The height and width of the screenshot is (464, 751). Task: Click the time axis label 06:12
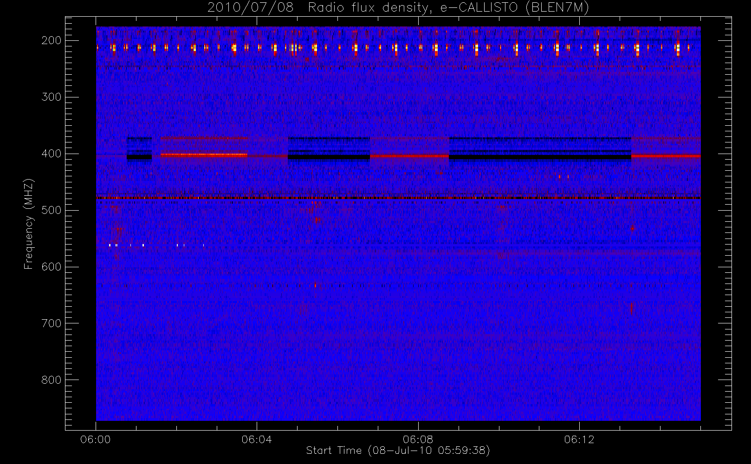pyautogui.click(x=579, y=439)
